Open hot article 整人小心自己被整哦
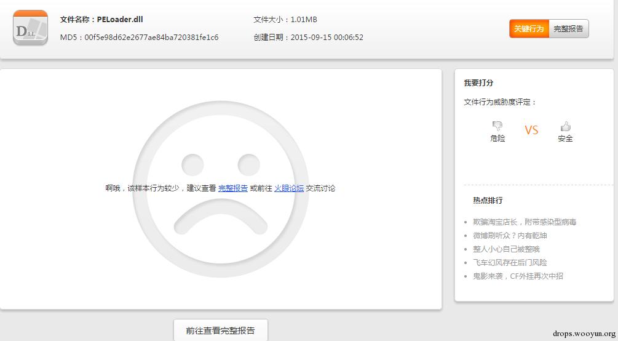This screenshot has height=341, width=618. click(x=507, y=249)
